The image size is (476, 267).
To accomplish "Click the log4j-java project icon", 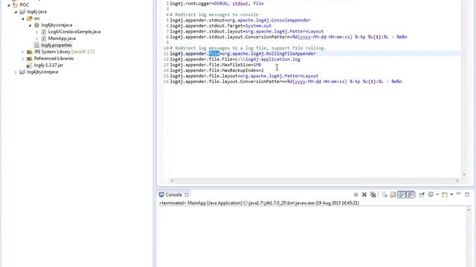I will pos(22,12).
